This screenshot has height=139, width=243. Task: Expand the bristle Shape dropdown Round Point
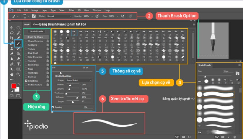(x=78, y=80)
